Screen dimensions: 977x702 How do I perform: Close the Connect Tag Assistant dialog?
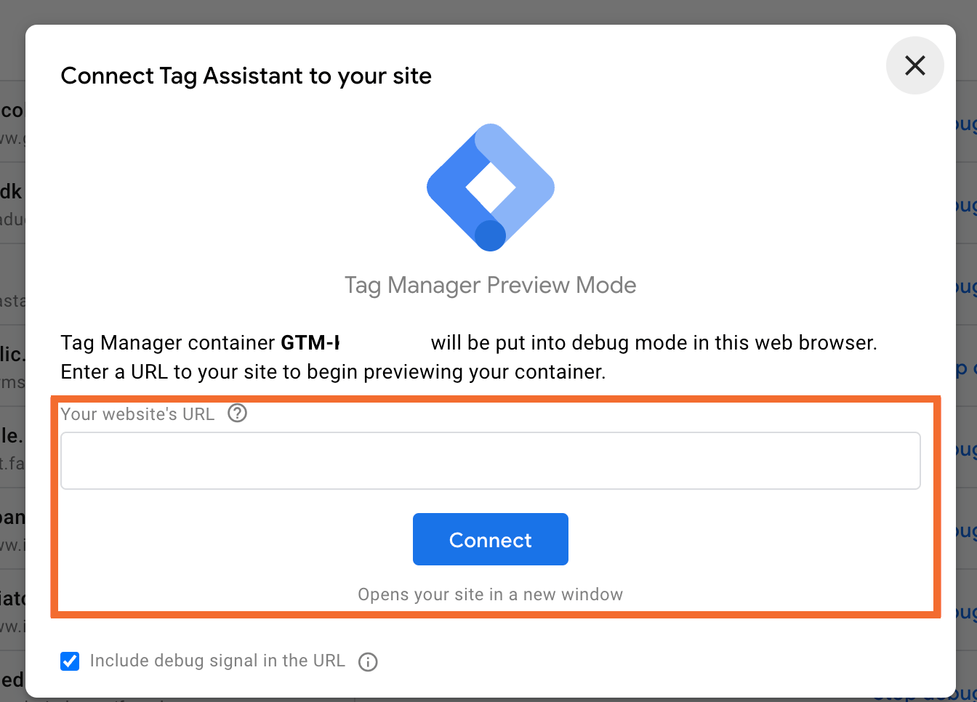pos(914,65)
